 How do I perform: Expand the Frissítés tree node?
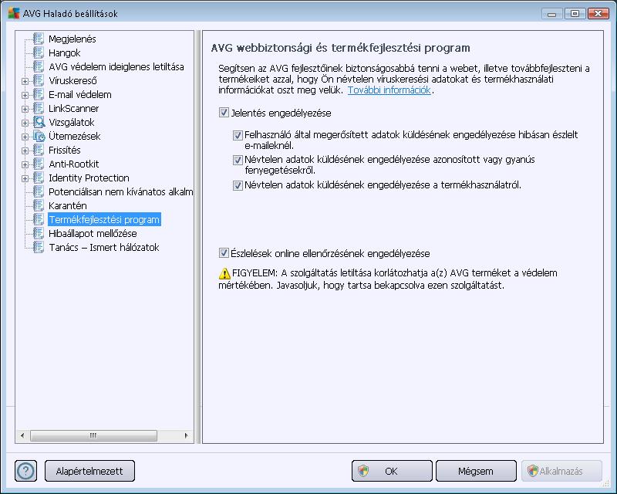[25, 151]
